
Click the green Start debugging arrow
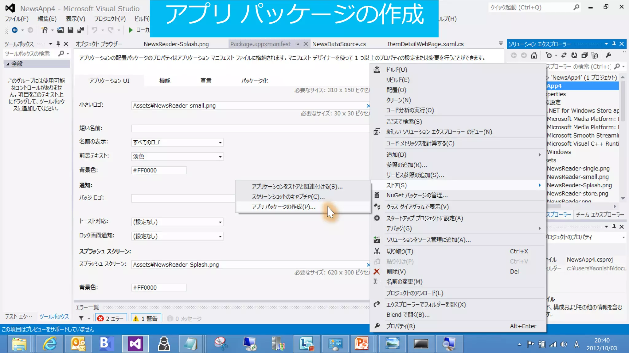pos(131,30)
